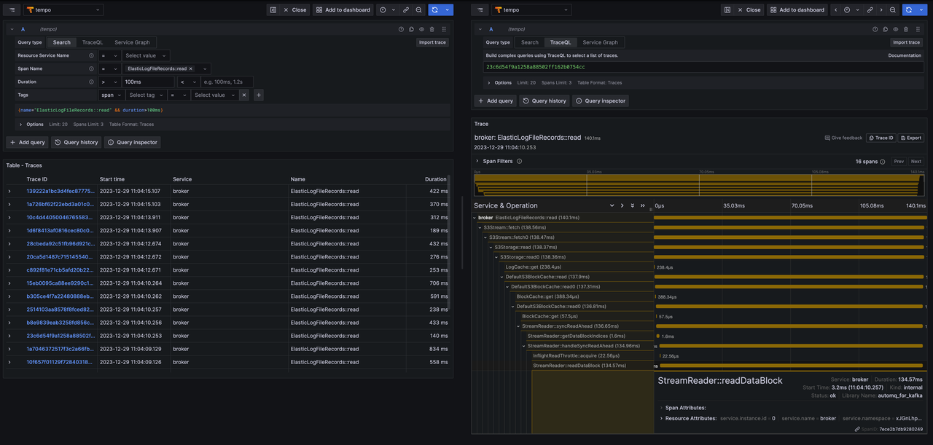The width and height of the screenshot is (933, 445).
Task: Select the Search tab in right pane
Action: click(530, 42)
